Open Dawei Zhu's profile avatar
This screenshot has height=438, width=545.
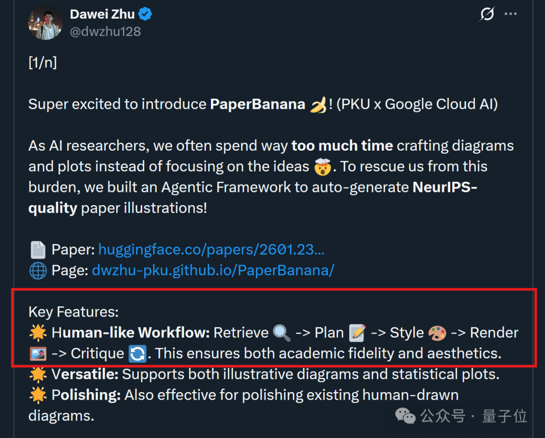[45, 23]
